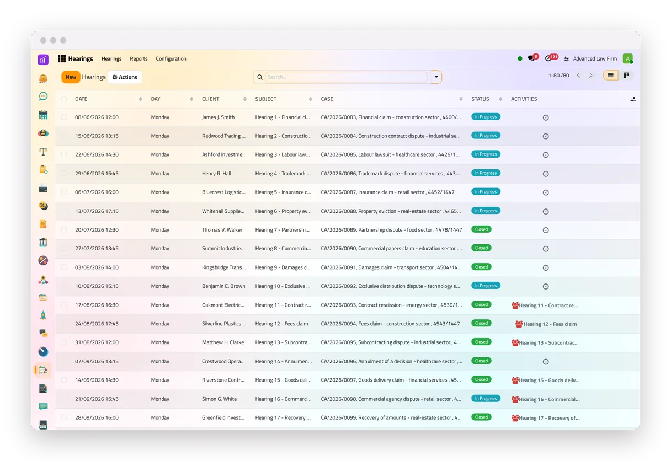Click the Advanced Law Firm company name
This screenshot has width=671, height=461.
tap(595, 59)
